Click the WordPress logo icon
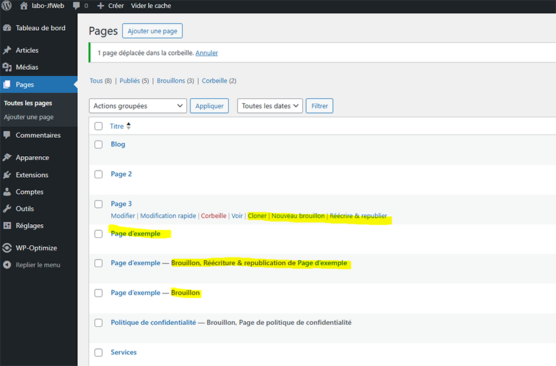 coord(7,6)
